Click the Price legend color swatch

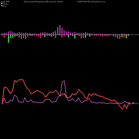click(2, 6)
